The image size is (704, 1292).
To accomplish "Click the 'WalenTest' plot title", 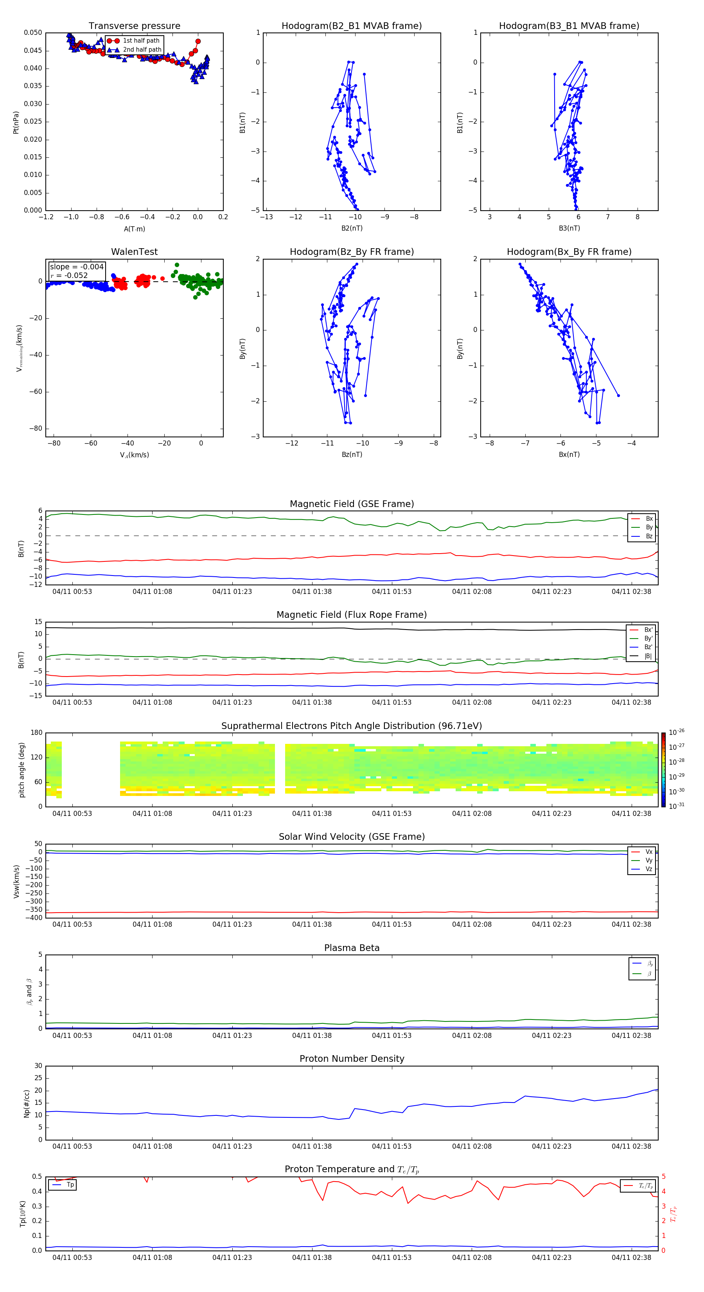I will (x=134, y=252).
